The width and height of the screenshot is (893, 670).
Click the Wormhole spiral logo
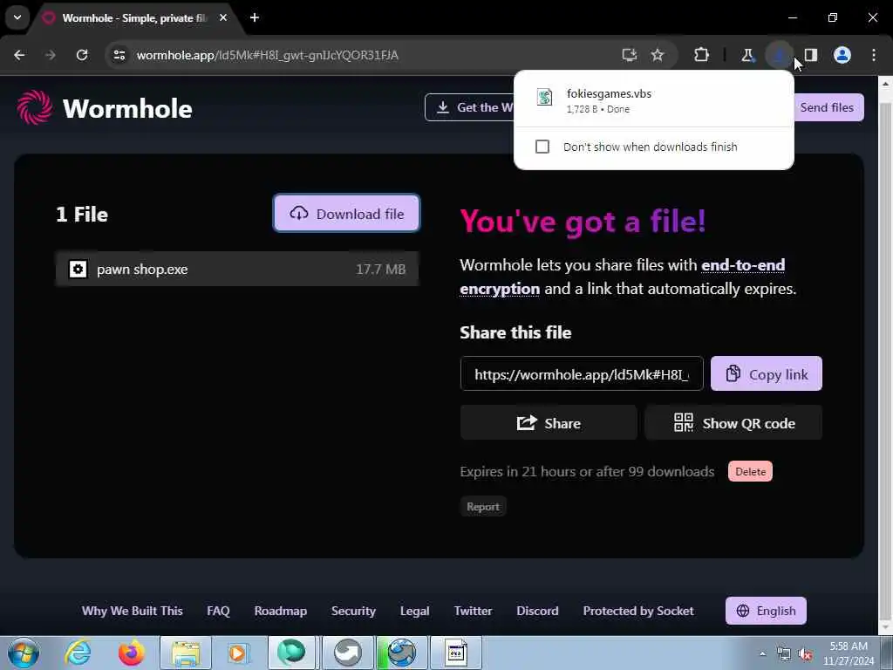35,107
